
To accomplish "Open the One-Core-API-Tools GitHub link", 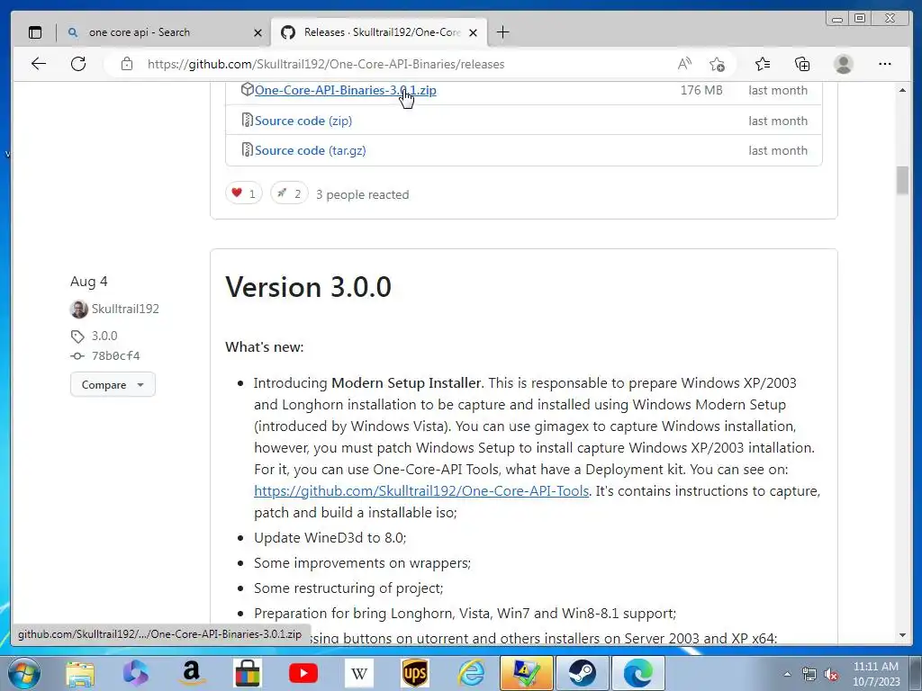I will [421, 490].
